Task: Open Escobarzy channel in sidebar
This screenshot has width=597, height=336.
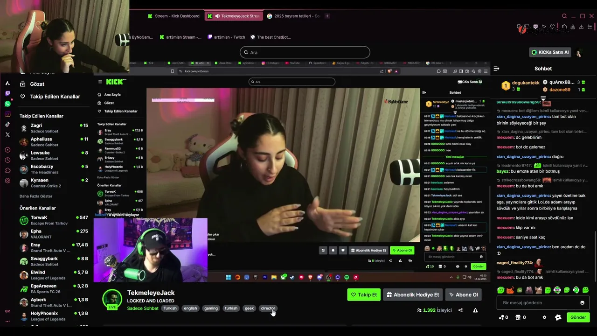Action: 54,169
